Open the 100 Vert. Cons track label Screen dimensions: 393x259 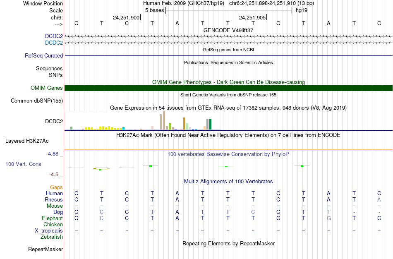pyautogui.click(x=23, y=164)
